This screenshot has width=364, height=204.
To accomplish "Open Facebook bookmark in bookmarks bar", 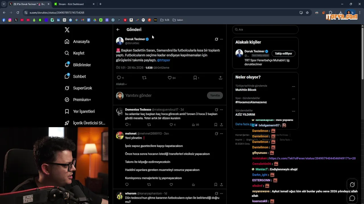I will (x=4, y=20).
